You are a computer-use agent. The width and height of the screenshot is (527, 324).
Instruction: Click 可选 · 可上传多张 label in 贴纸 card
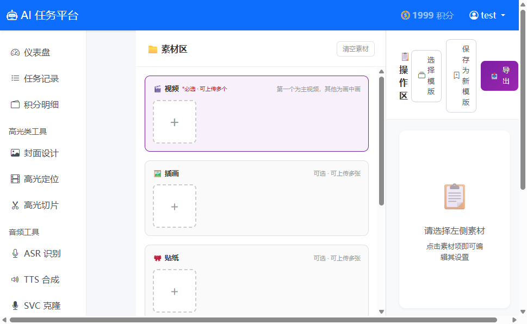coord(337,258)
